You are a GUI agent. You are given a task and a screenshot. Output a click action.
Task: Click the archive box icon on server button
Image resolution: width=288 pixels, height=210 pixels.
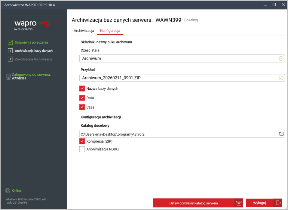click(239, 203)
